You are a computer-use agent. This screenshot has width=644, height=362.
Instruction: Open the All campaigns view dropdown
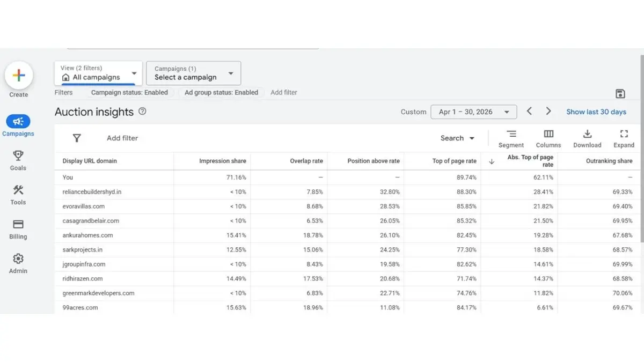coord(98,73)
